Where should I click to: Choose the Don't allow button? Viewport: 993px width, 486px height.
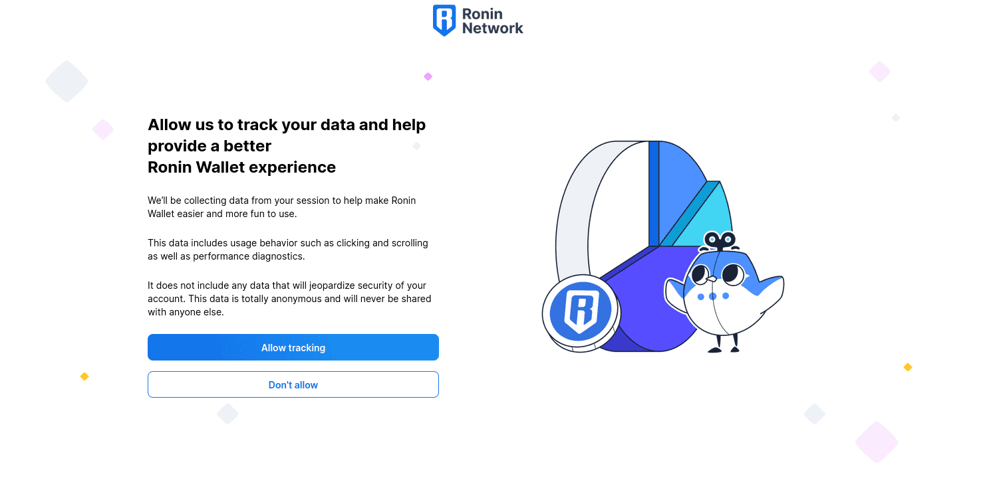pyautogui.click(x=293, y=384)
